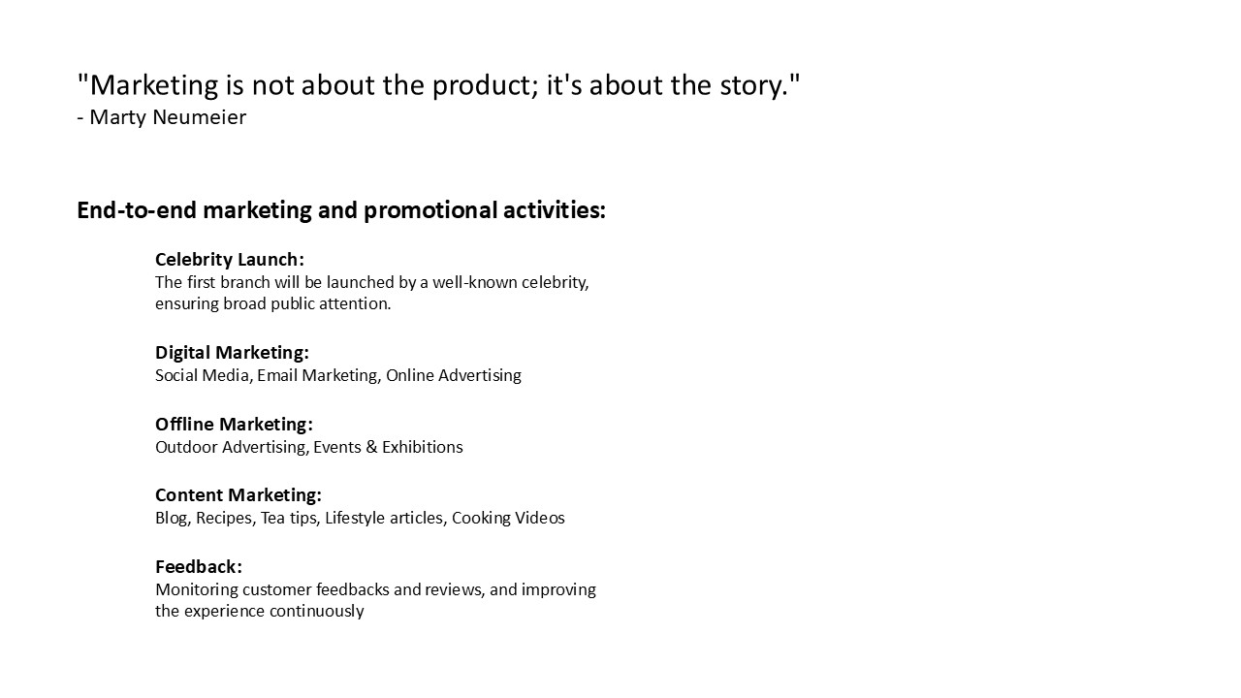
Task: Click the words Cooking Videos
Action: (508, 518)
